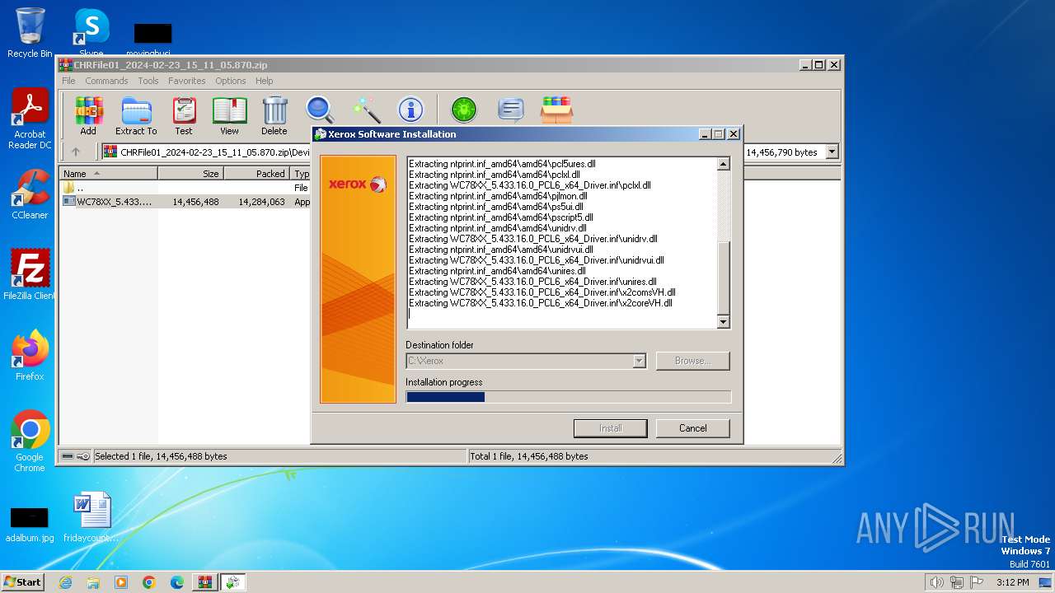Open Edge browser taskbar icon
This screenshot has height=593, width=1055.
point(177,582)
